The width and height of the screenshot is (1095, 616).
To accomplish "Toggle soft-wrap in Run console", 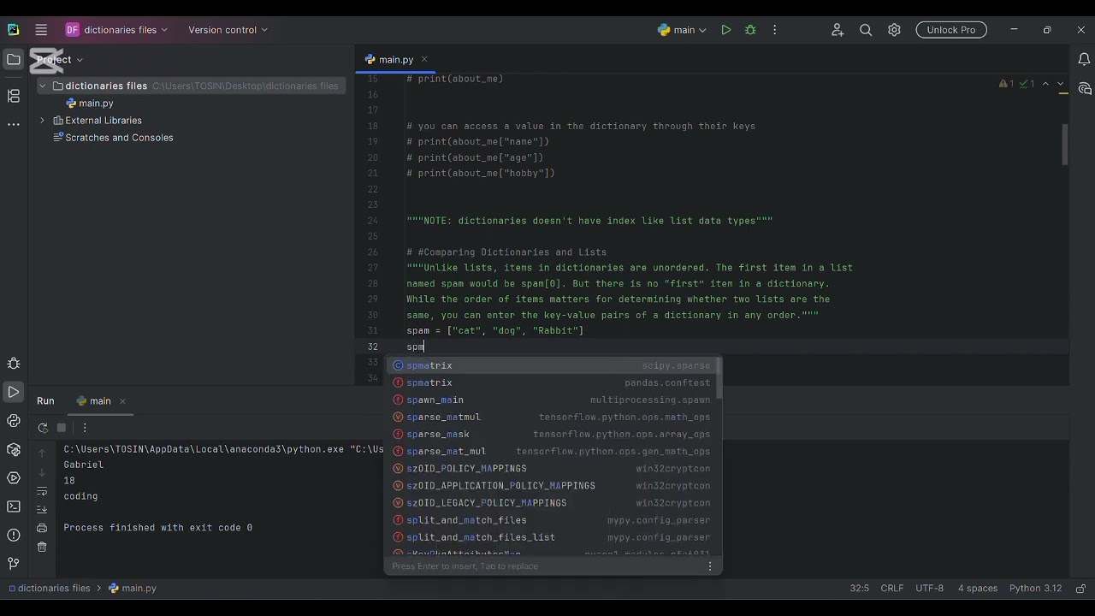I will [42, 491].
